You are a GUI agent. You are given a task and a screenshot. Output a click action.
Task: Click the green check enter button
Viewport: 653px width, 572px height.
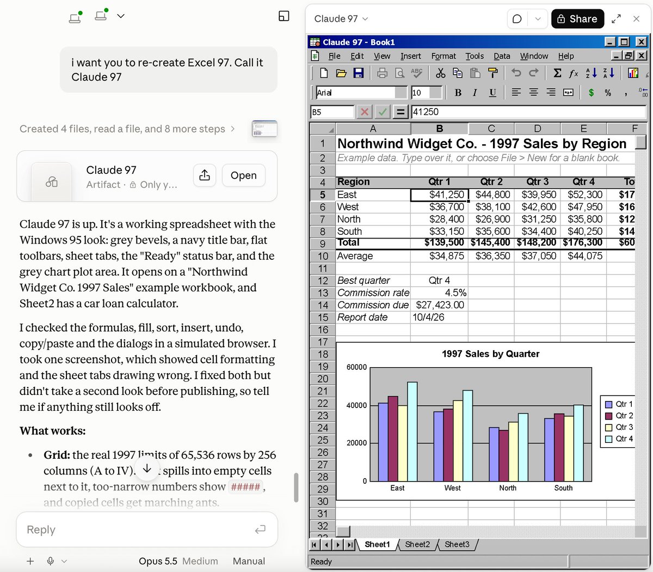pyautogui.click(x=383, y=112)
